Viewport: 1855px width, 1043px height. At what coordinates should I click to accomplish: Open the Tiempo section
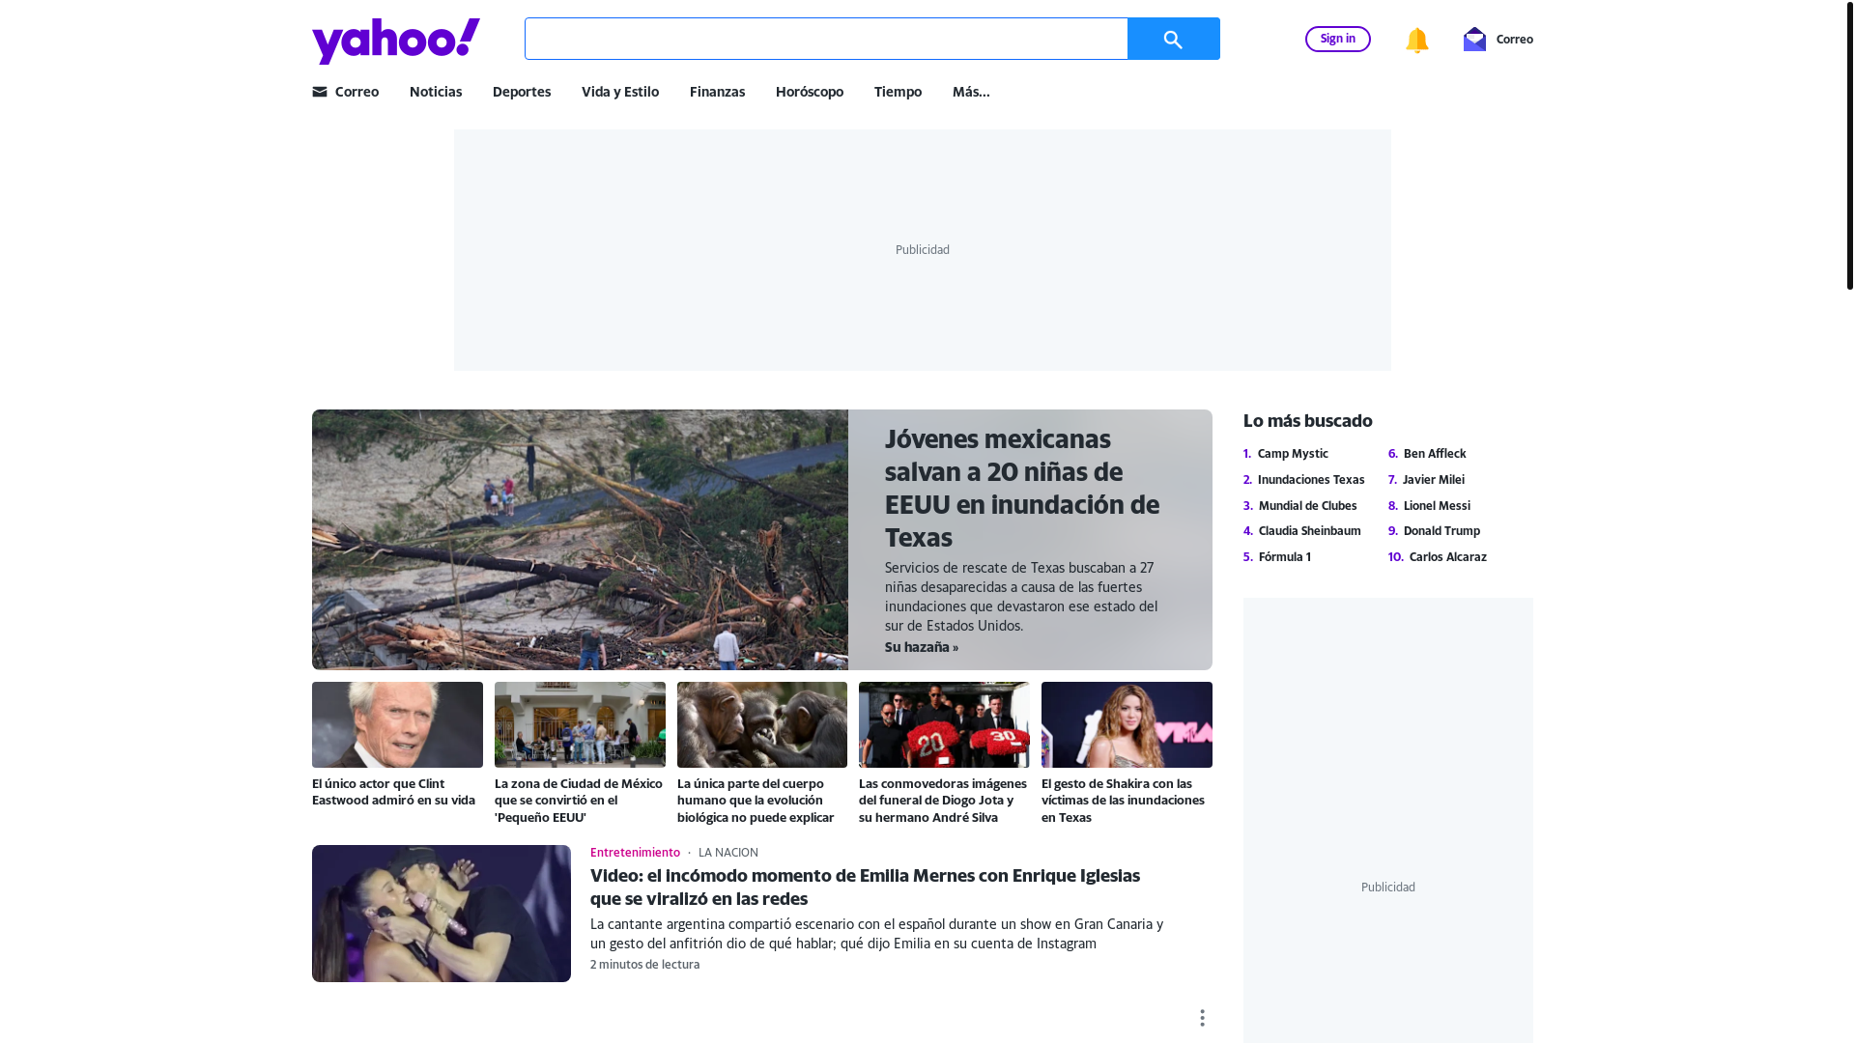(898, 92)
